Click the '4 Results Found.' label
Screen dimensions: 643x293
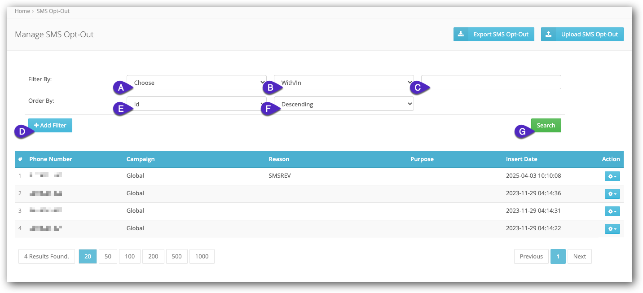point(47,256)
